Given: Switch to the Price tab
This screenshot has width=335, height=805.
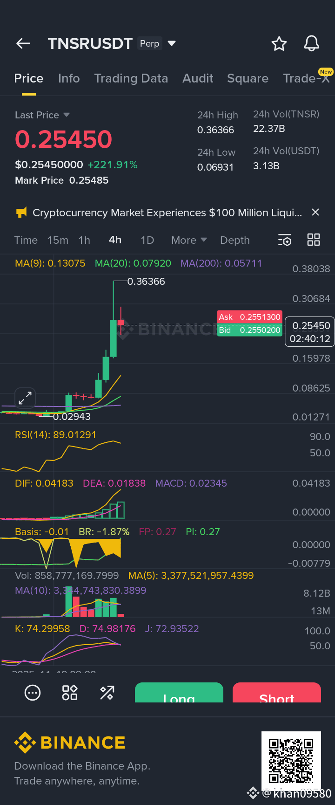Looking at the screenshot, I should [x=29, y=78].
